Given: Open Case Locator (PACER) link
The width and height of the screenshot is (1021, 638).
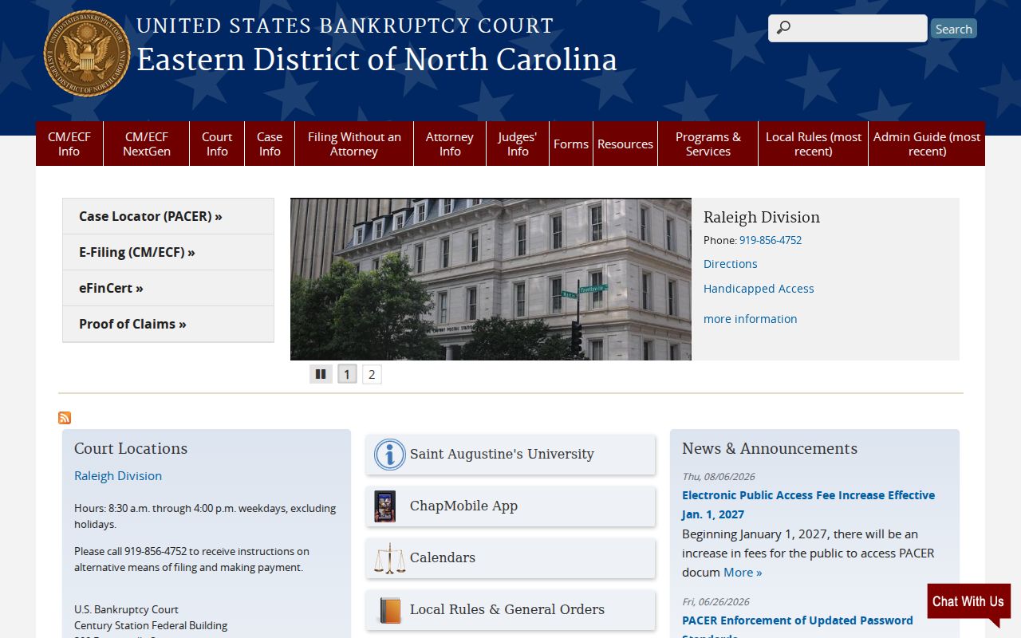Looking at the screenshot, I should coord(168,216).
